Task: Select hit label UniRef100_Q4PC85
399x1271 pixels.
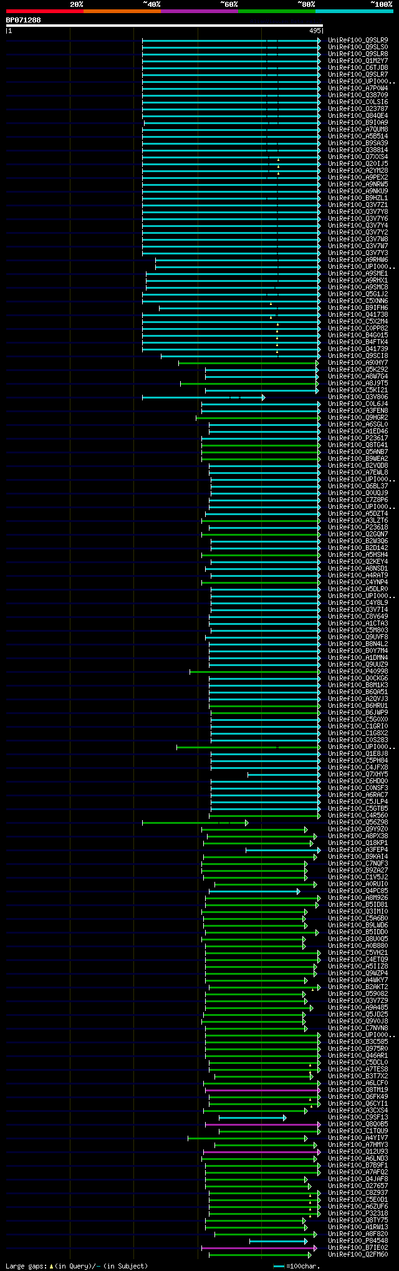Action: click(x=358, y=891)
